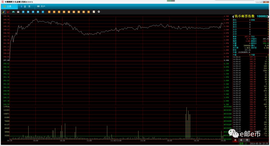Click the 换手率 value 6.35%
This screenshot has height=146, width=270.
(266, 48)
